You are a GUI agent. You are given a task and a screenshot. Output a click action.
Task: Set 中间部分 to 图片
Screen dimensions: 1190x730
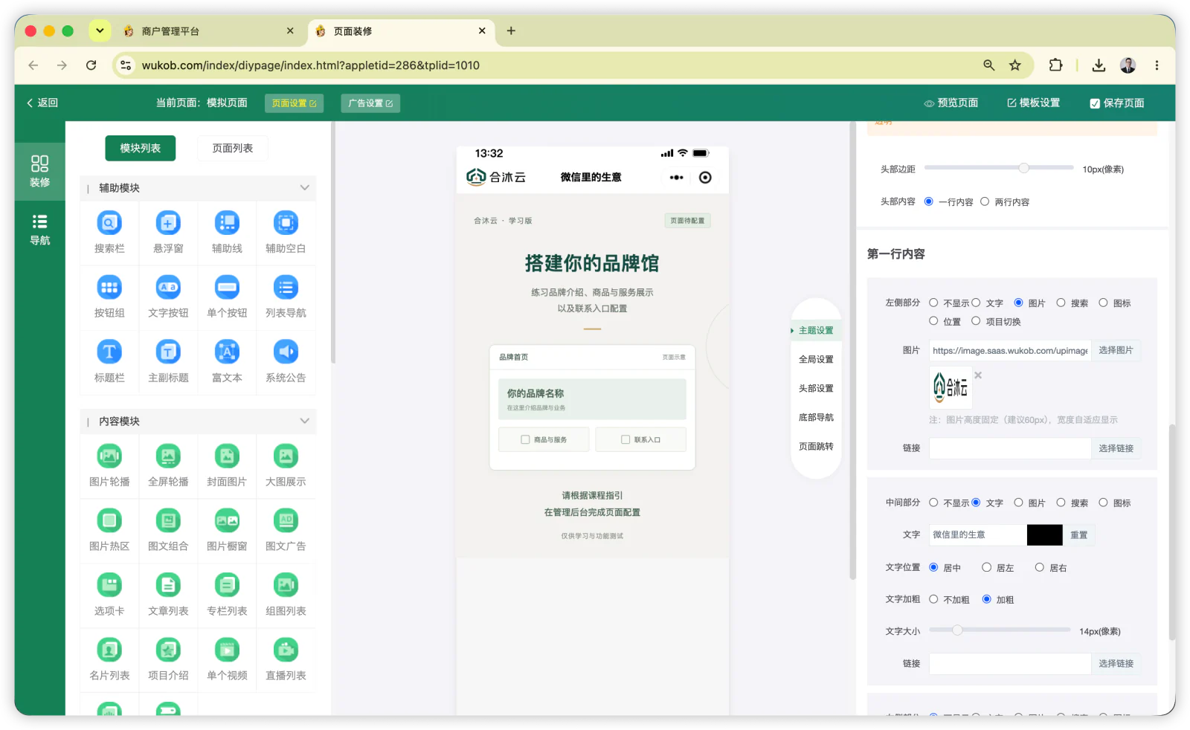[1018, 503]
